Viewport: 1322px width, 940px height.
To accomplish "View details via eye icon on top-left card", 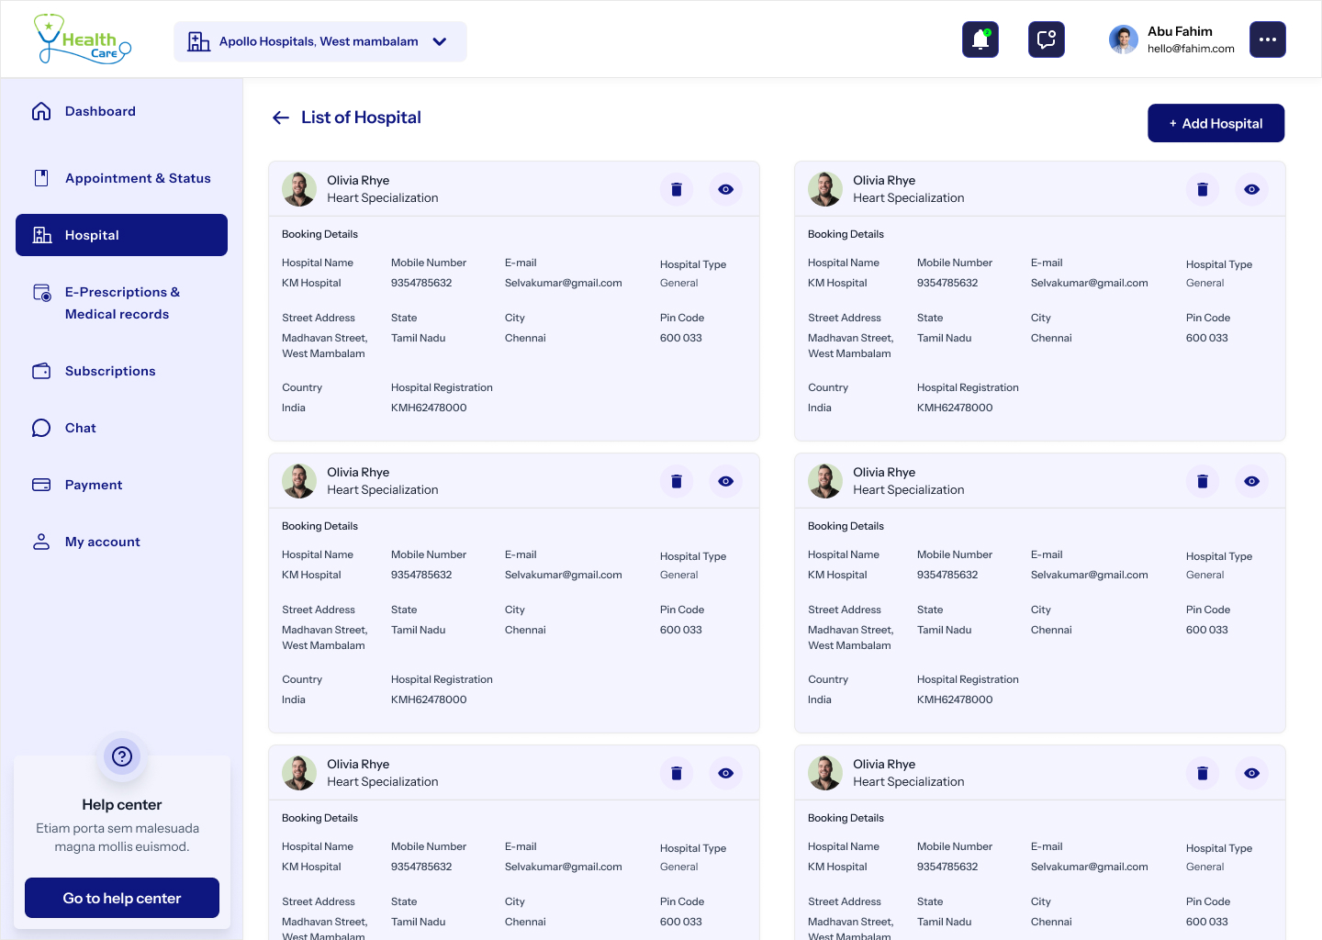I will pyautogui.click(x=726, y=189).
